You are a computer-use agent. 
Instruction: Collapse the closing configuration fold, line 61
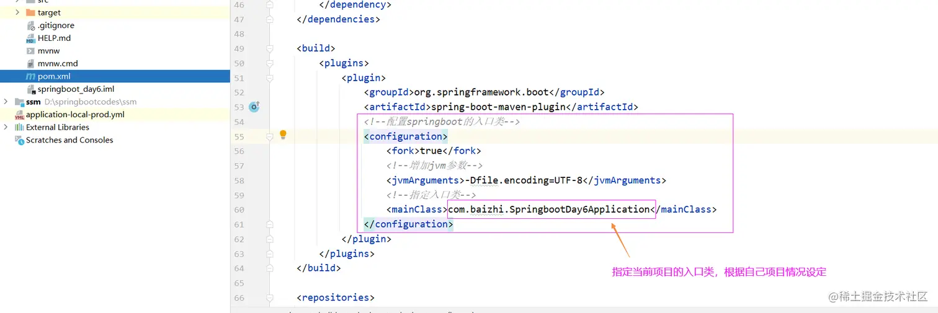coord(269,224)
